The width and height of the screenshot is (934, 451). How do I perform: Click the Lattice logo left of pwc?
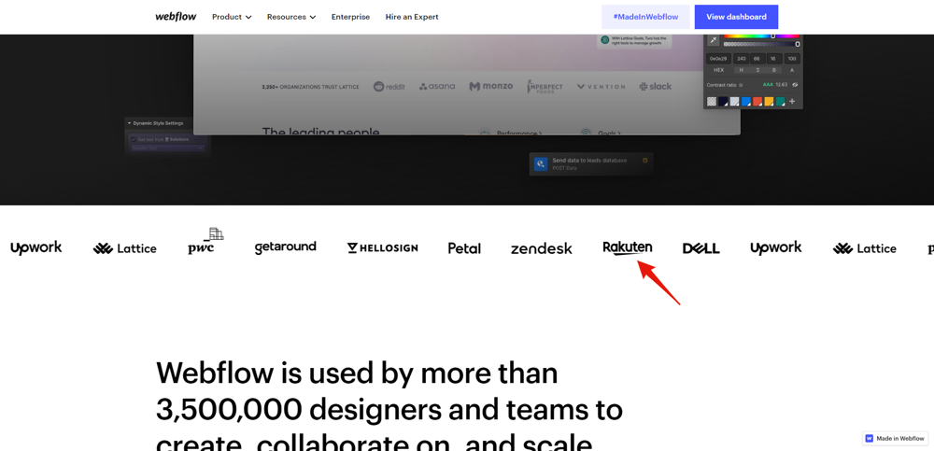(124, 248)
